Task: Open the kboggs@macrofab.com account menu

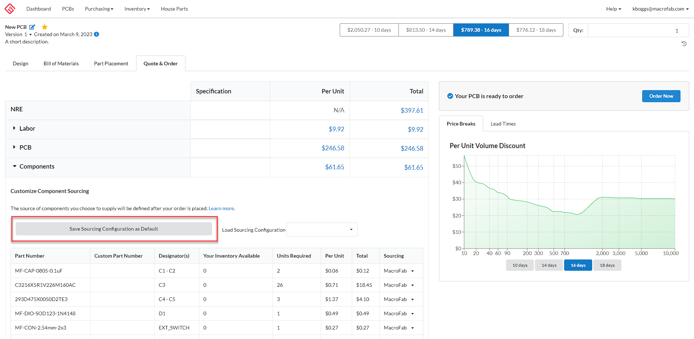Action: click(660, 9)
